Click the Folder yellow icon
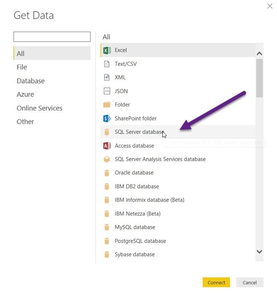Screen dimensions: 277x301 point(107,105)
